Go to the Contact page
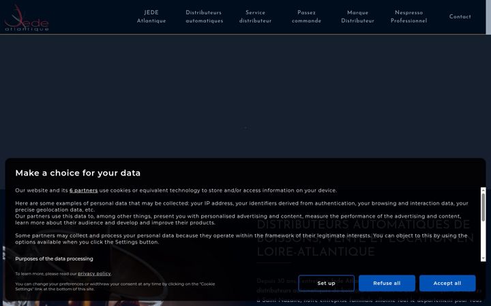The width and height of the screenshot is (491, 306). (460, 16)
